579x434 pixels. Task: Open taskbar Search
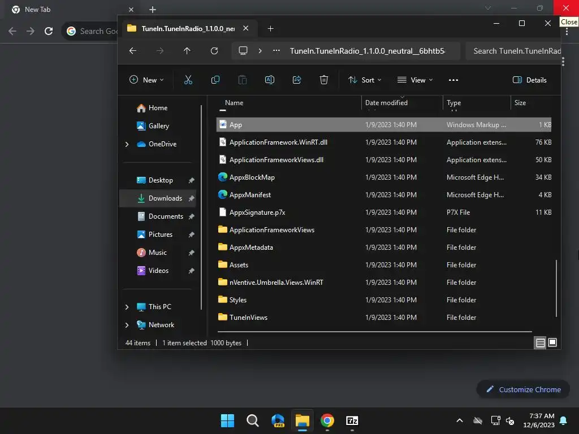[x=253, y=420]
